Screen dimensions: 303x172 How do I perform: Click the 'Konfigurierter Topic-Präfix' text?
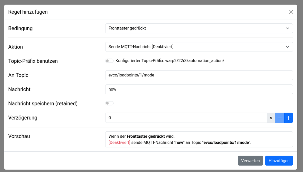[170, 61]
